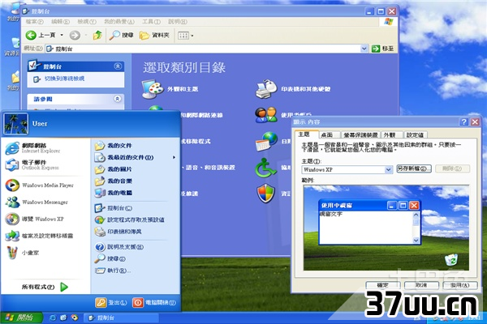487x324 pixels.
Task: Click 另存新檔(S)... button
Action: [x=414, y=168]
